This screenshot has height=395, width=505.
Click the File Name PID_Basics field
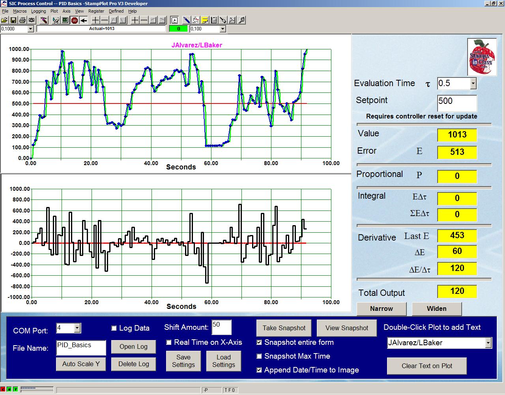click(x=81, y=348)
